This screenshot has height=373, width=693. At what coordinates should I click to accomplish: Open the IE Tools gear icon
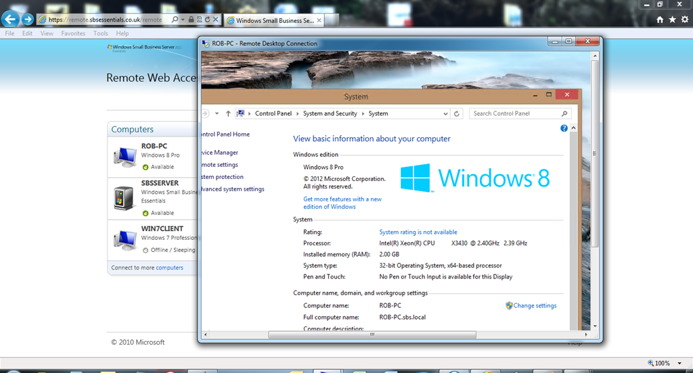(684, 20)
